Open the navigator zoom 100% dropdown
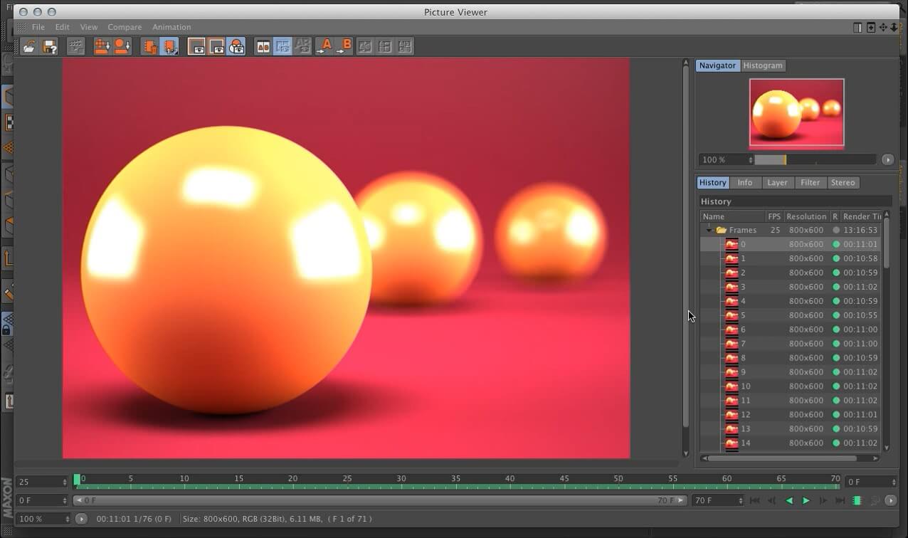The width and height of the screenshot is (908, 538). tap(726, 160)
